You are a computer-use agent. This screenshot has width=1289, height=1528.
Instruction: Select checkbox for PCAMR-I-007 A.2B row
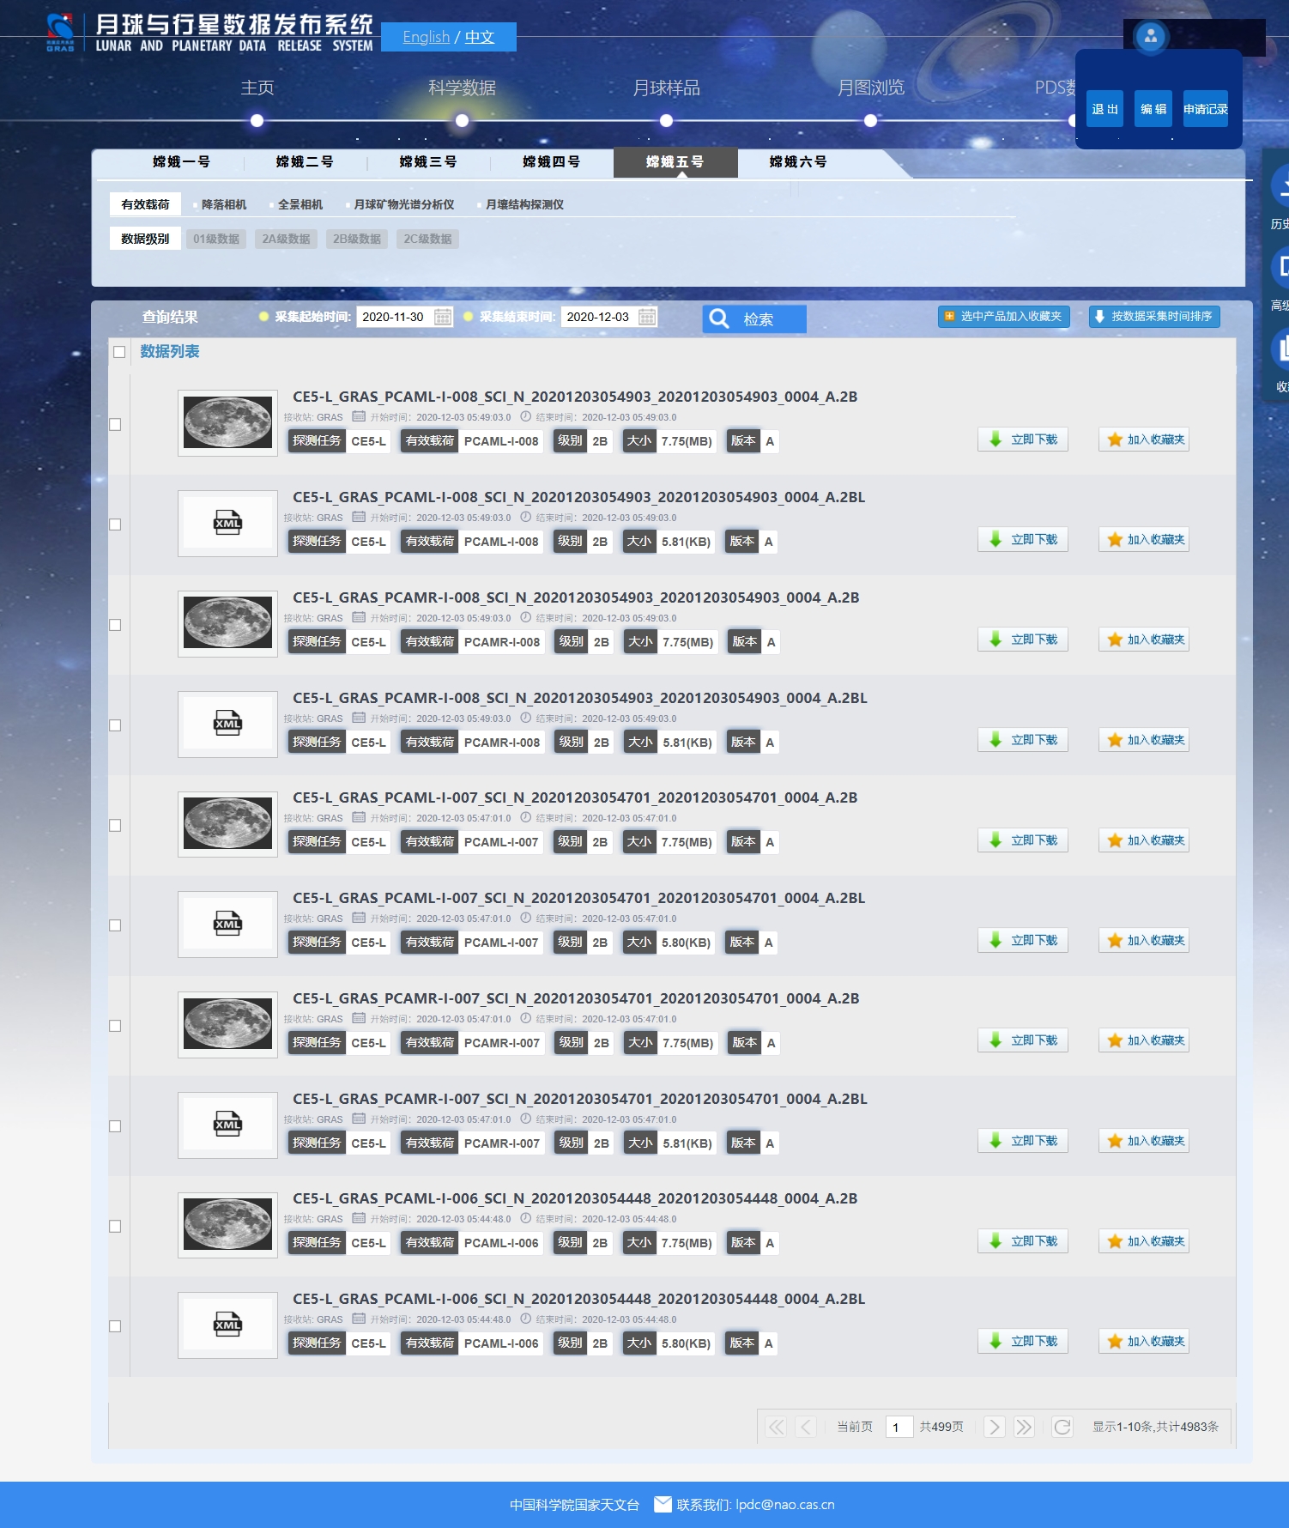point(115,1026)
